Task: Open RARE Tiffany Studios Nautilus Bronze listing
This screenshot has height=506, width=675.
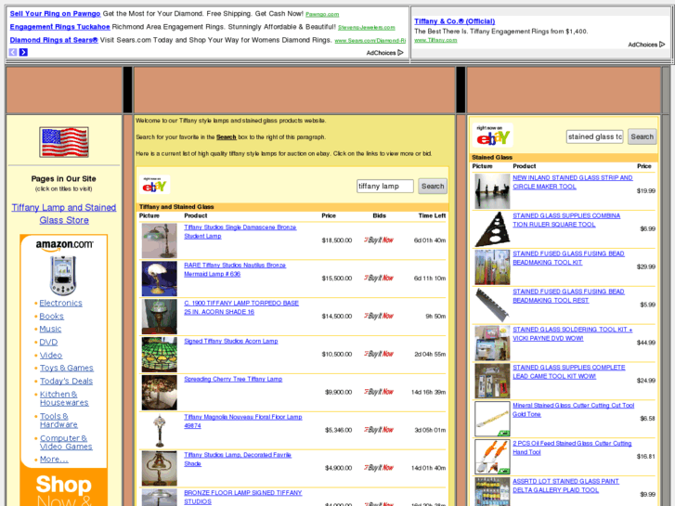Action: (235, 269)
